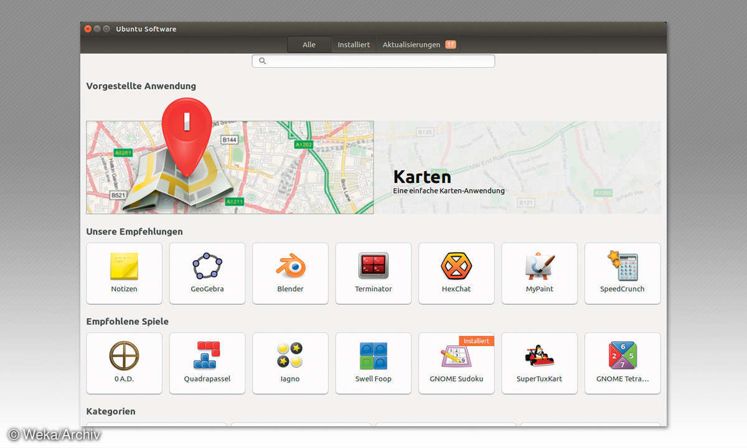Image resolution: width=747 pixels, height=448 pixels.
Task: Click the Ubuntu Software window title
Action: 146,29
